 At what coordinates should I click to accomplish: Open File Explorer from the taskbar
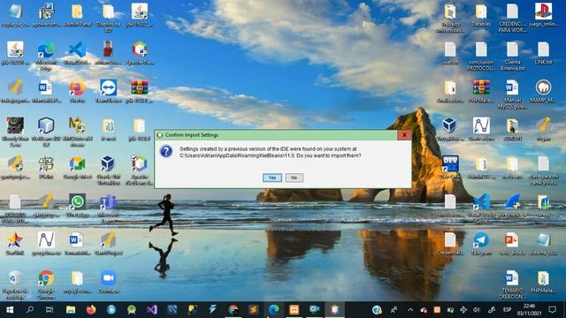pos(71,310)
